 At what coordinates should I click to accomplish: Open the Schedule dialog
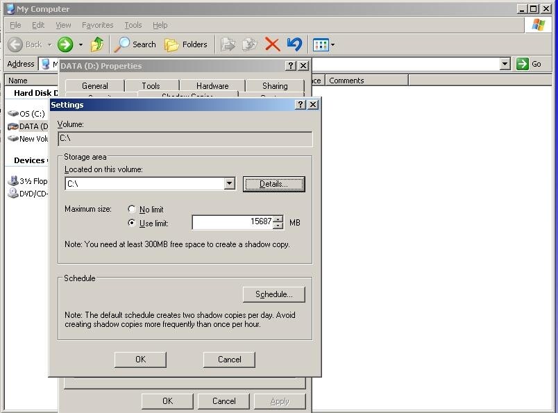pos(273,294)
